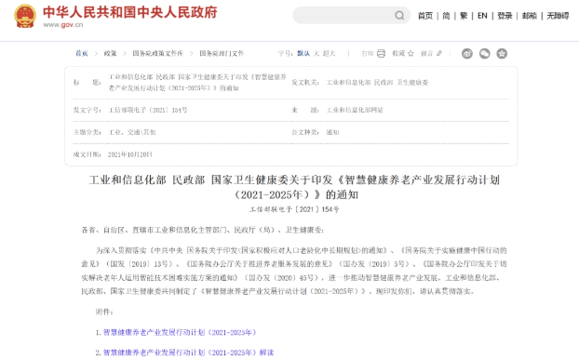Go to 首页 in the breadcrumb

pos(82,53)
